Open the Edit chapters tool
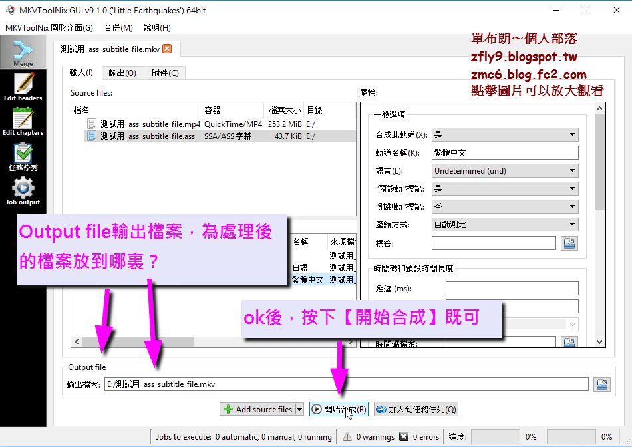This screenshot has height=447, width=632. 23,121
